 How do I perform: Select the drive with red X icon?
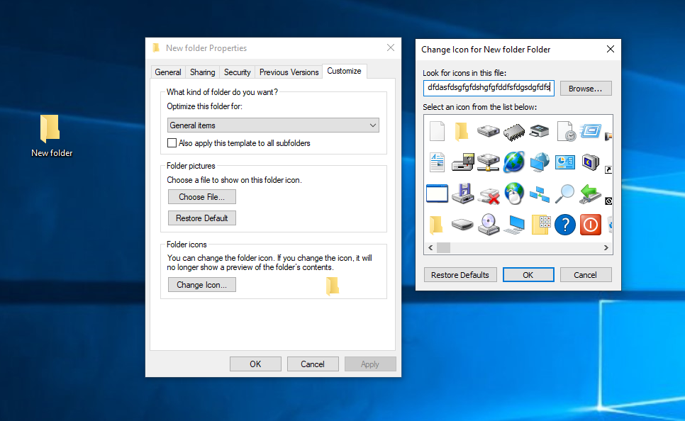point(488,195)
